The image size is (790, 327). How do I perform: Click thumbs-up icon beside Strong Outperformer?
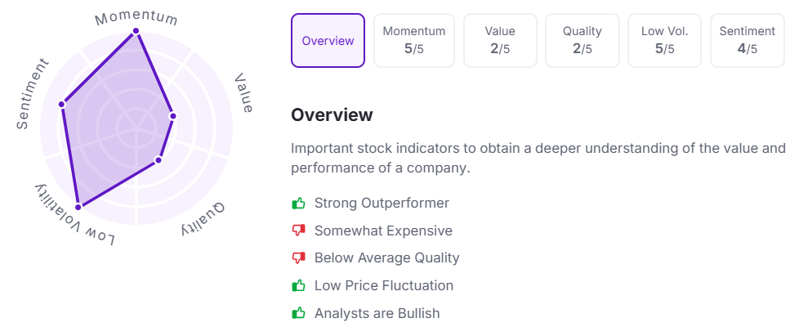pos(298,203)
